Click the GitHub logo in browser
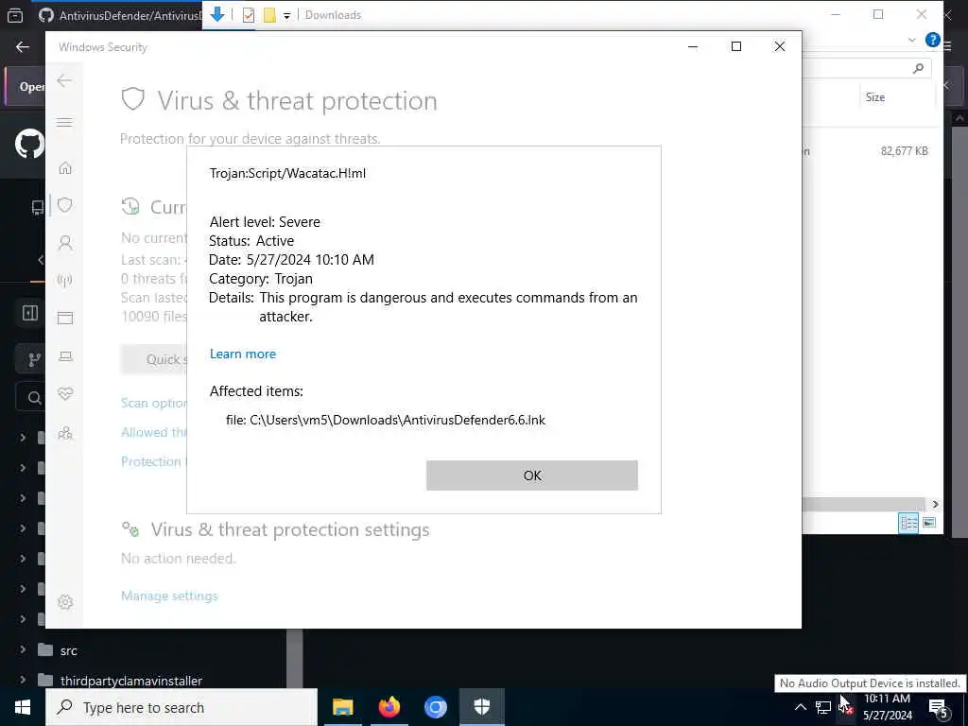 pyautogui.click(x=29, y=144)
